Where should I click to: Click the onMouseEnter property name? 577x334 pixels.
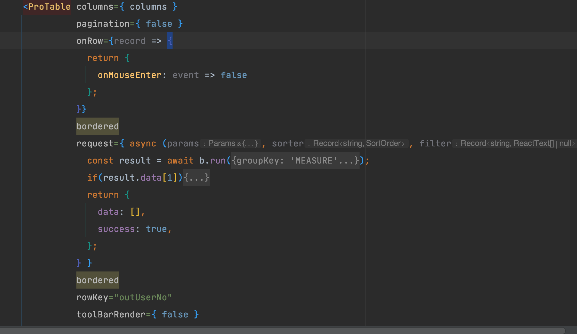(130, 75)
